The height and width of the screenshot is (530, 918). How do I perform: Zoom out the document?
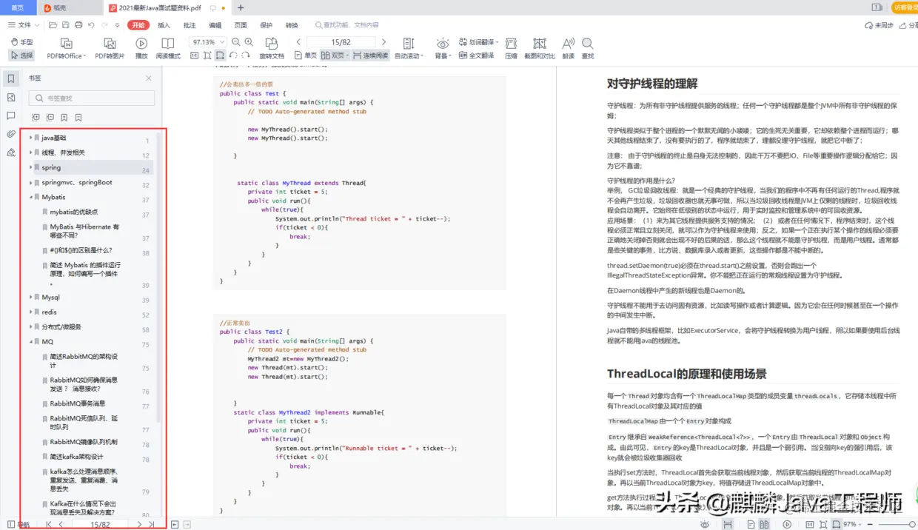pos(235,42)
